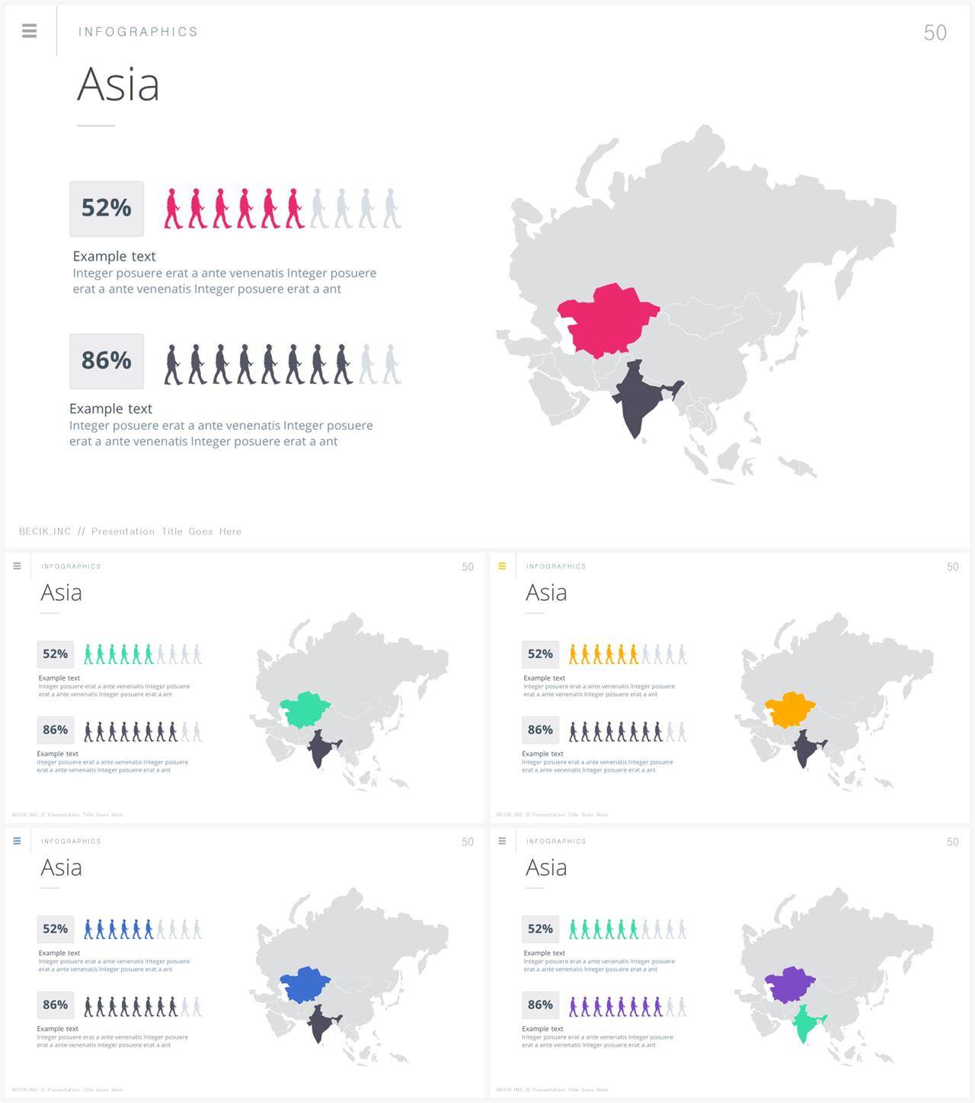Select the pink highlighted Kazakhstan region on map

tap(606, 320)
